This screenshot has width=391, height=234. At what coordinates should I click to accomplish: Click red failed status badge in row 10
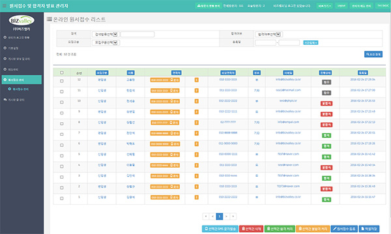(326, 103)
